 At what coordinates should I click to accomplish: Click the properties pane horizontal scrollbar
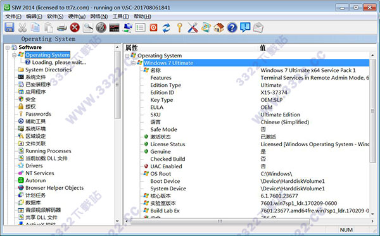coord(220,221)
